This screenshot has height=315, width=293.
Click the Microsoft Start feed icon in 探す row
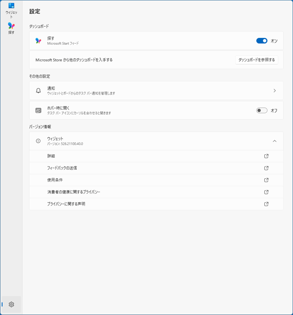[x=38, y=41]
